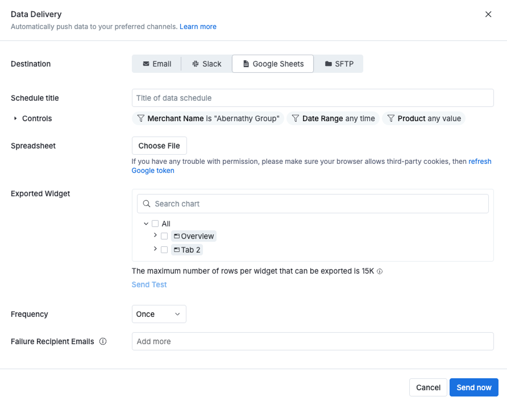This screenshot has width=507, height=405.
Task: Open the Learn more link
Action: click(x=198, y=26)
